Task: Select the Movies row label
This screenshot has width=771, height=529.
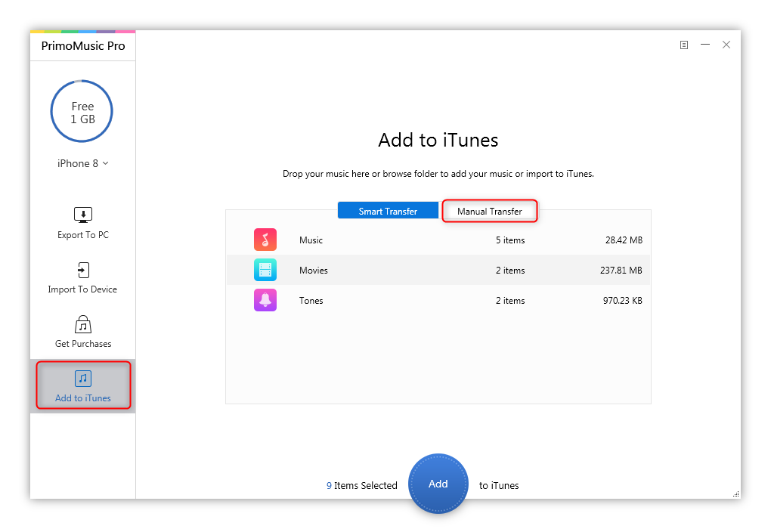Action: tap(313, 270)
